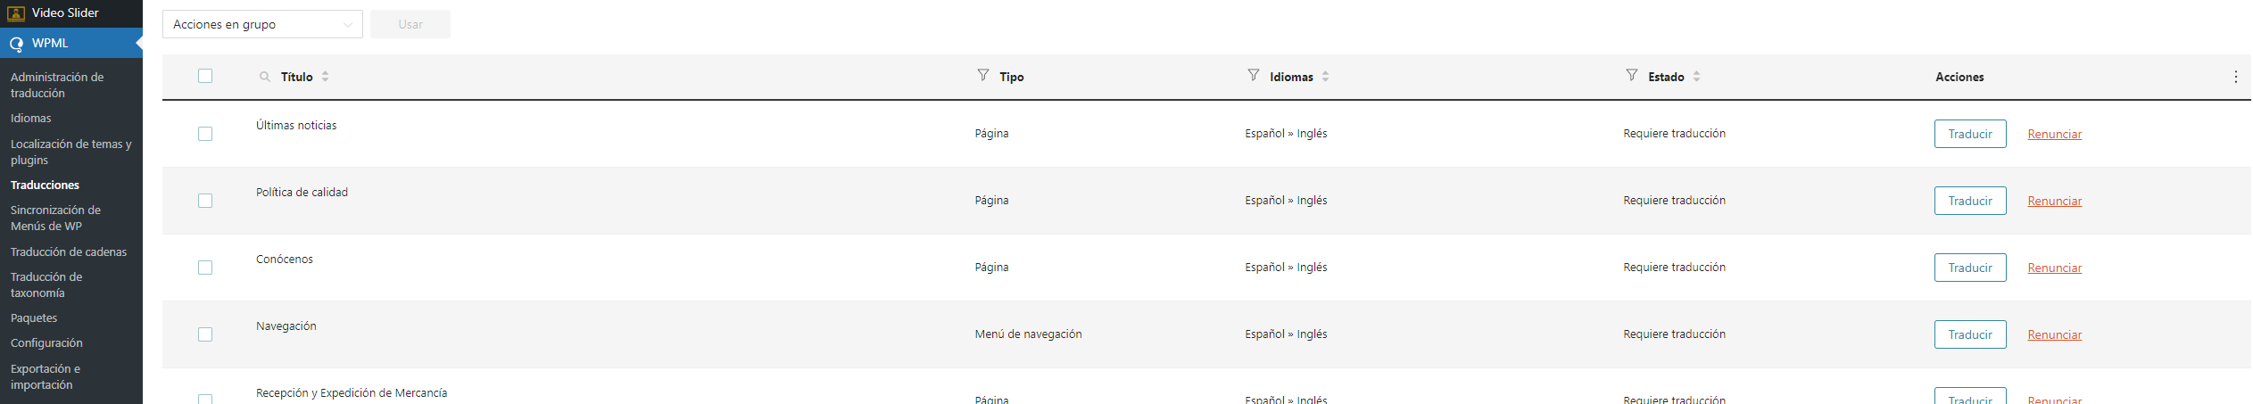Go to Traducción de cadenas
The width and height of the screenshot is (2253, 404).
[x=69, y=251]
